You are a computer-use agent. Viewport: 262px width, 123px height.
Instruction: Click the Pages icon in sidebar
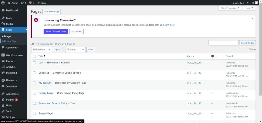(x=3, y=30)
